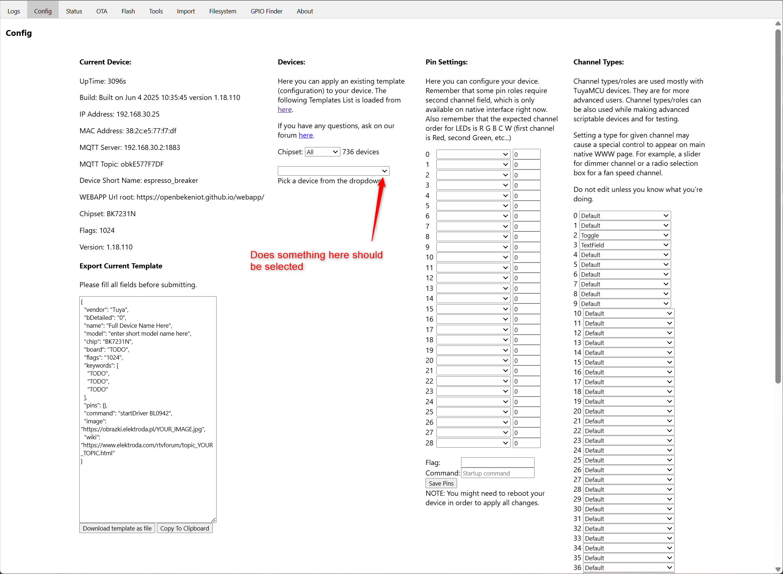
Task: Click the "IP Address: 192.168.30.25" text
Action: 120,114
